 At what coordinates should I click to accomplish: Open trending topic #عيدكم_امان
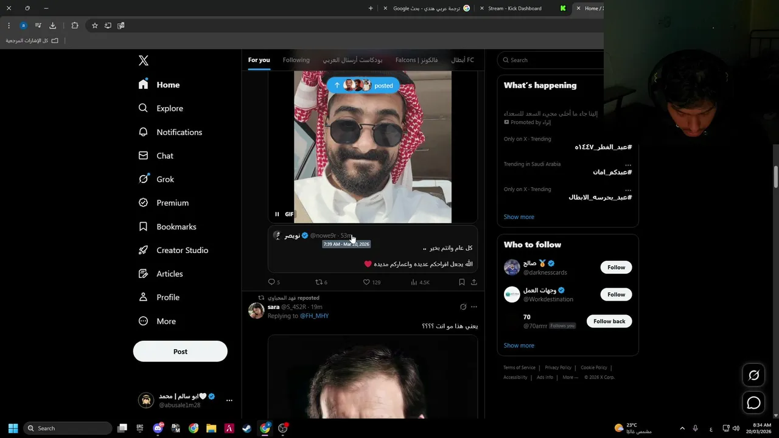612,172
